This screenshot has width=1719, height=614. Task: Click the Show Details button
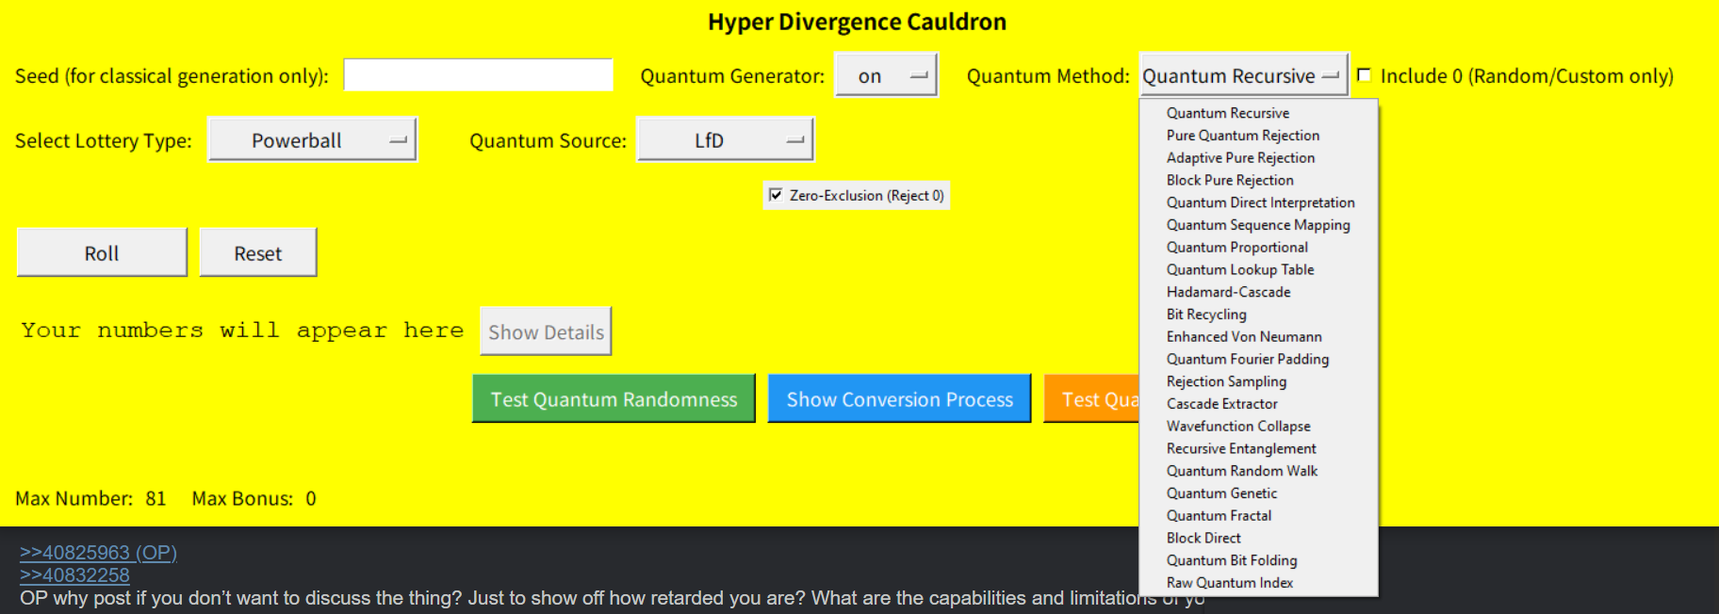point(546,331)
